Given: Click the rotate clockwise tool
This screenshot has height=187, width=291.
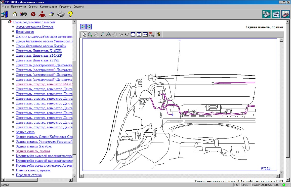Looking at the screenshot, I should coord(121,34).
